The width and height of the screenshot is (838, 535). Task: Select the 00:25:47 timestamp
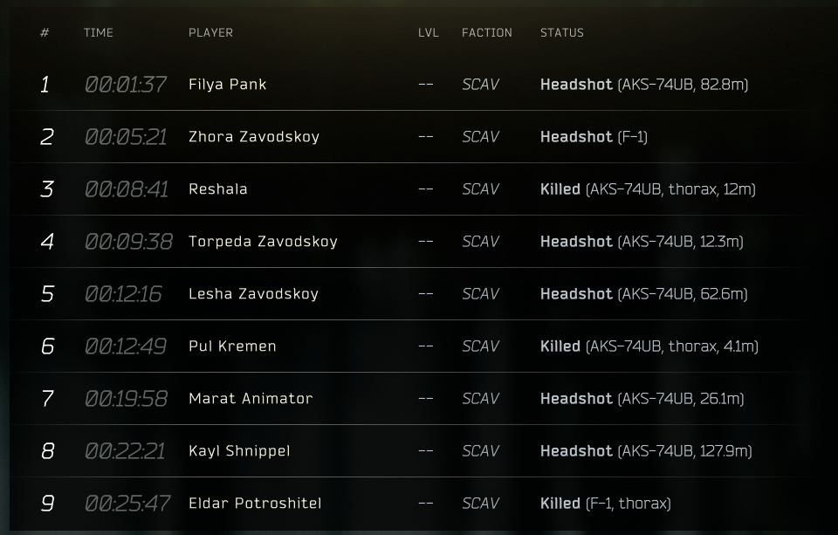coord(127,504)
